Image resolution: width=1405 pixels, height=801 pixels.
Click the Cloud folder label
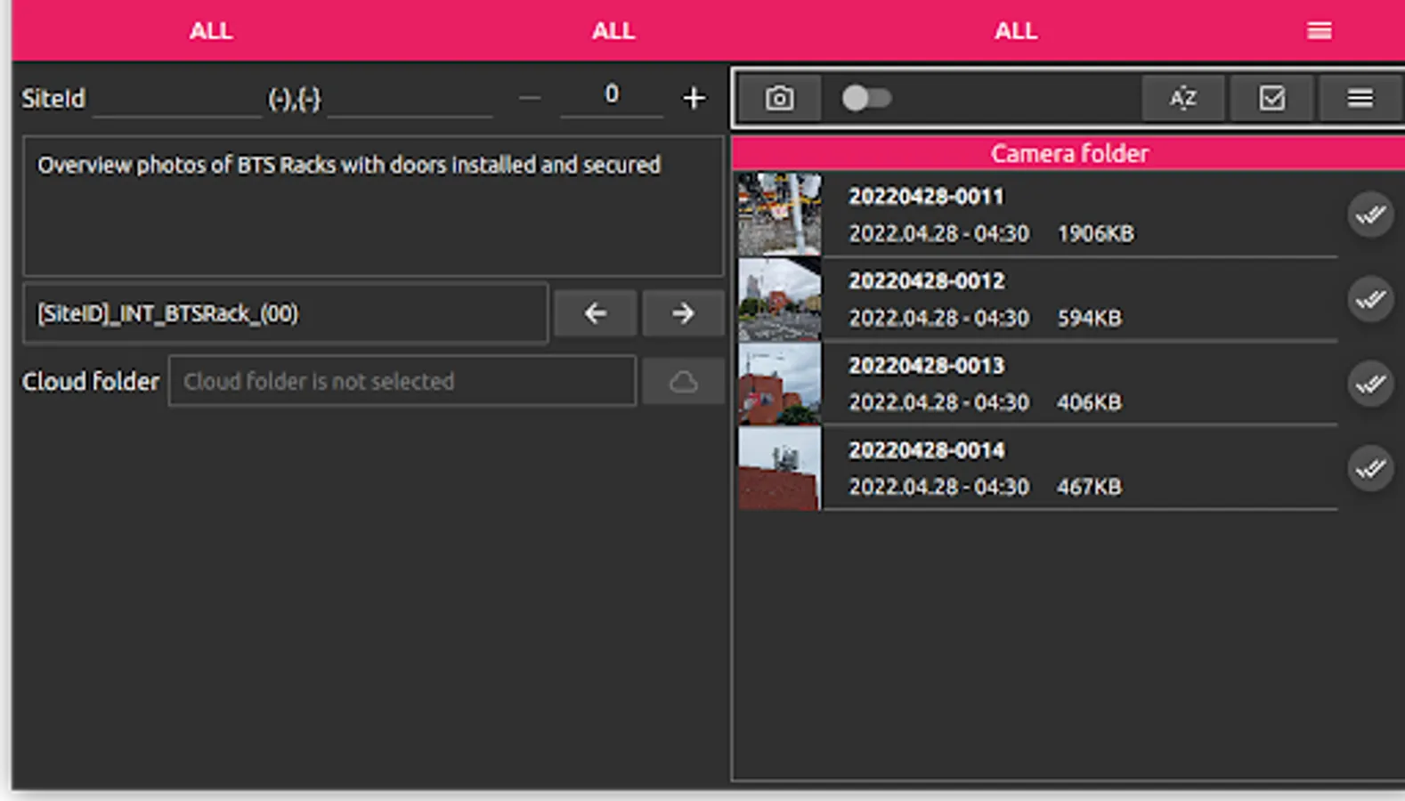[90, 381]
